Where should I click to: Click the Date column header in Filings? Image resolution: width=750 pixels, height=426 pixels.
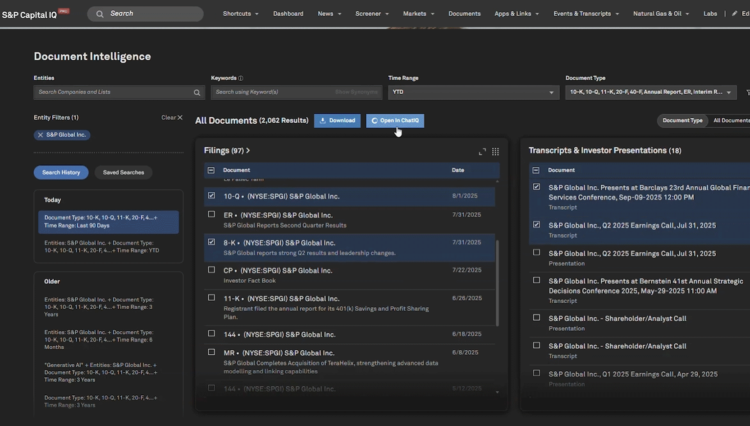tap(458, 170)
